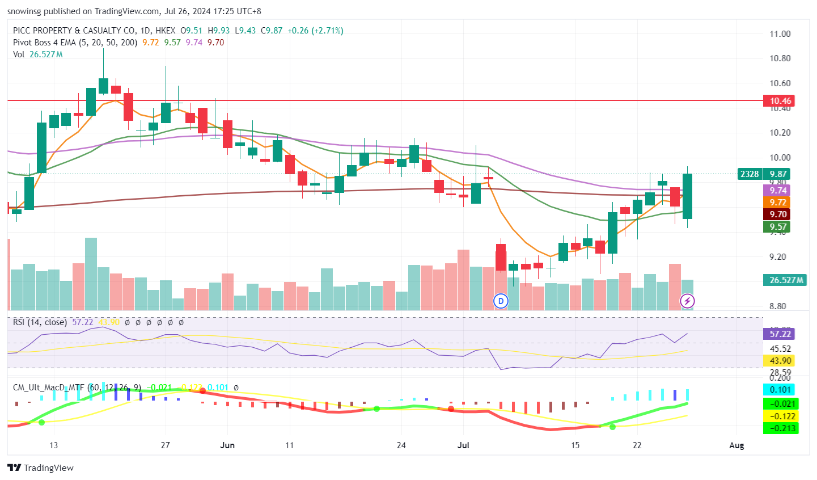The height and width of the screenshot is (480, 817).
Task: Click the snowinsg published header text
Action: point(134,11)
